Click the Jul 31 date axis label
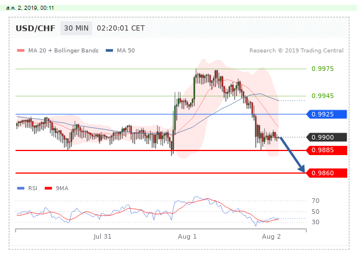This screenshot has width=357, height=260. [102, 236]
